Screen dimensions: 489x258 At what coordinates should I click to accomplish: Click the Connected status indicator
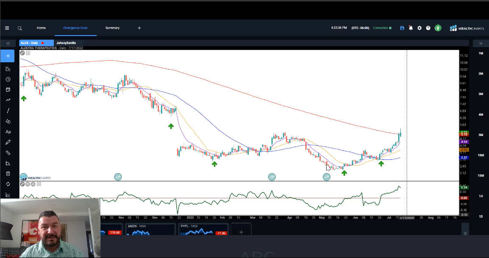pos(382,28)
